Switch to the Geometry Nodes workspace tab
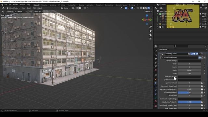Image resolution: width=208 pixels, height=117 pixels. (121, 5)
